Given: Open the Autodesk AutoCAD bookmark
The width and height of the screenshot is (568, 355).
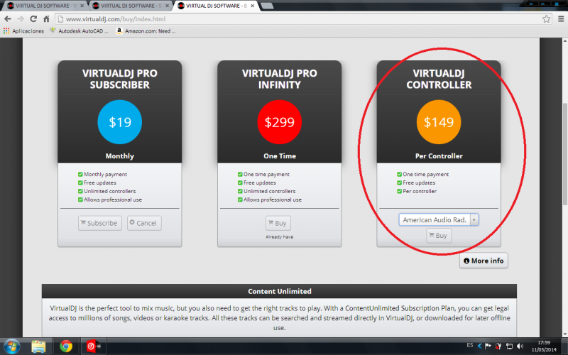Looking at the screenshot, I should pos(79,31).
